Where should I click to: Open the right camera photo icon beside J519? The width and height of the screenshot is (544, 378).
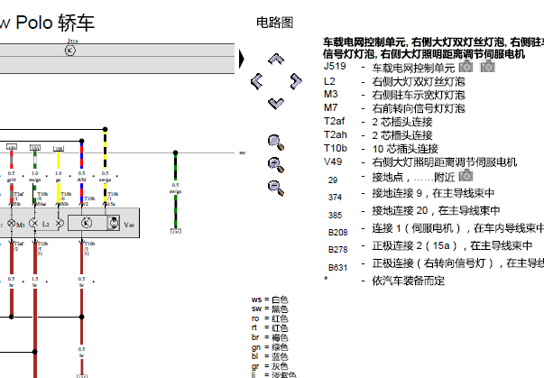487,66
